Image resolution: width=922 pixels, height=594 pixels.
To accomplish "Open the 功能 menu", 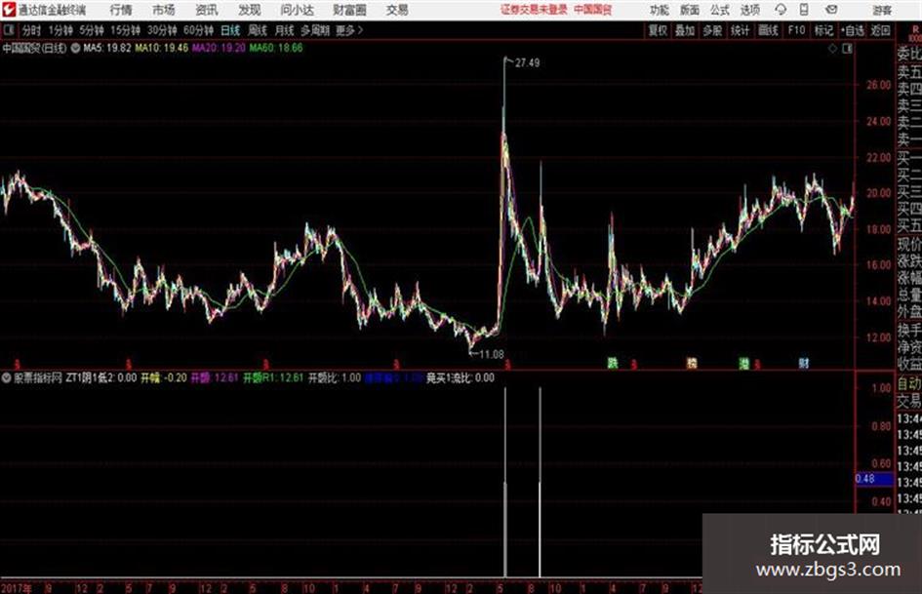I will (x=660, y=10).
